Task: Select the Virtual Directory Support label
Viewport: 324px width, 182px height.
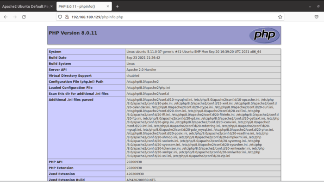Action: pos(70,75)
